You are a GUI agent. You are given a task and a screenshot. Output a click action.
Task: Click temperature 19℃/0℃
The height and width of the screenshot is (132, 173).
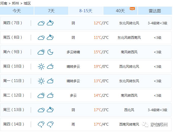(101, 67)
